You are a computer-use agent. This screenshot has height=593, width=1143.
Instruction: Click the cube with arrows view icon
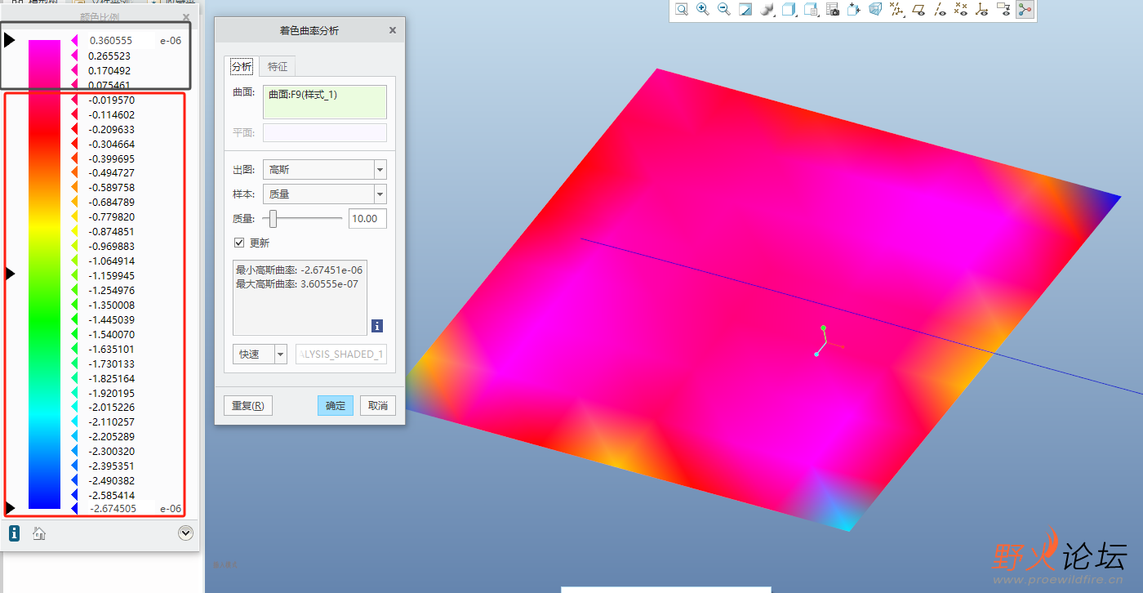point(854,9)
